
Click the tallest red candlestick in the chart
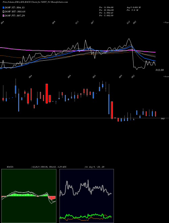[x=47, y=94]
